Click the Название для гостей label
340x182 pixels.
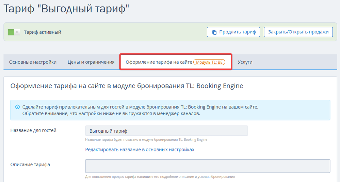(x=33, y=130)
